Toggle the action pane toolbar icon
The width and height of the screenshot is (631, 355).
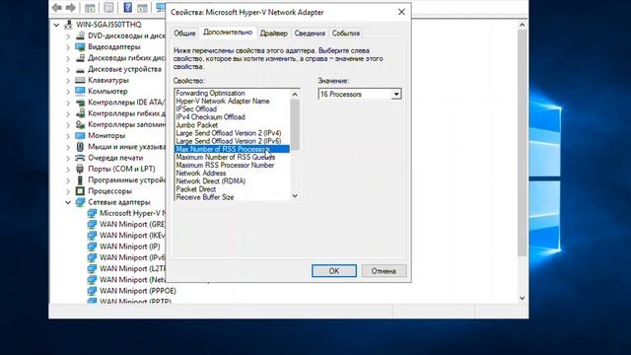pyautogui.click(x=142, y=8)
